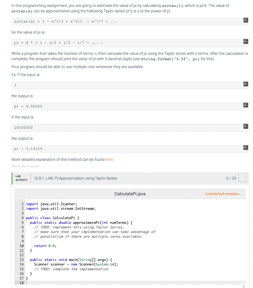The height and width of the screenshot is (288, 253).
Task: Click line number 13 in the gutter
Action: click(x=22, y=260)
